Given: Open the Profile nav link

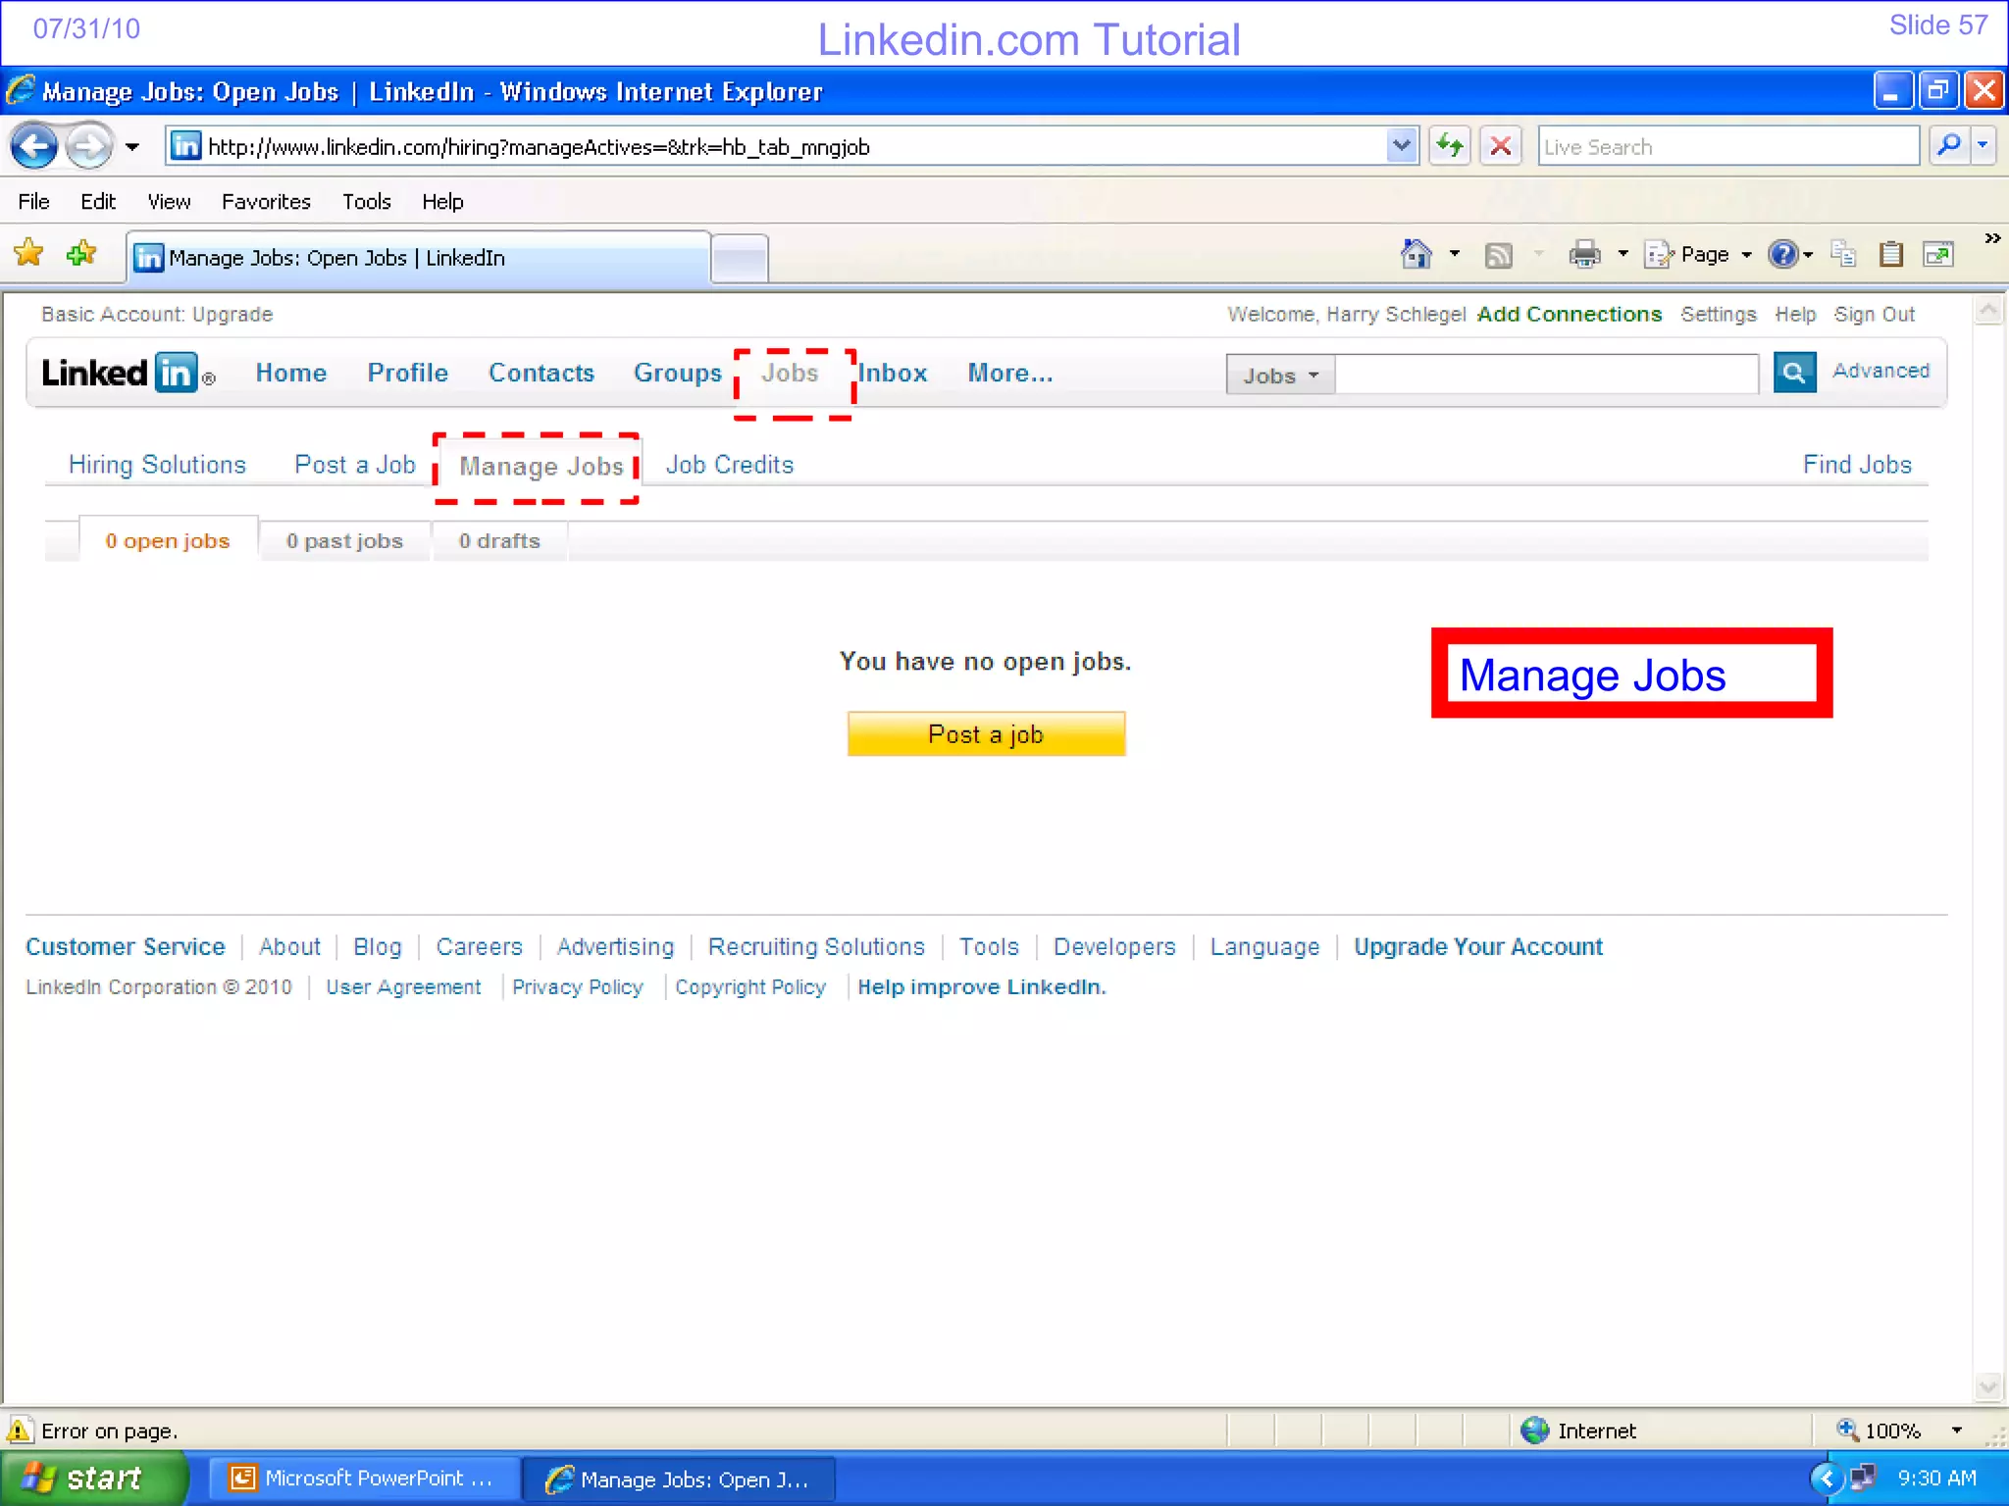Looking at the screenshot, I should (x=407, y=374).
